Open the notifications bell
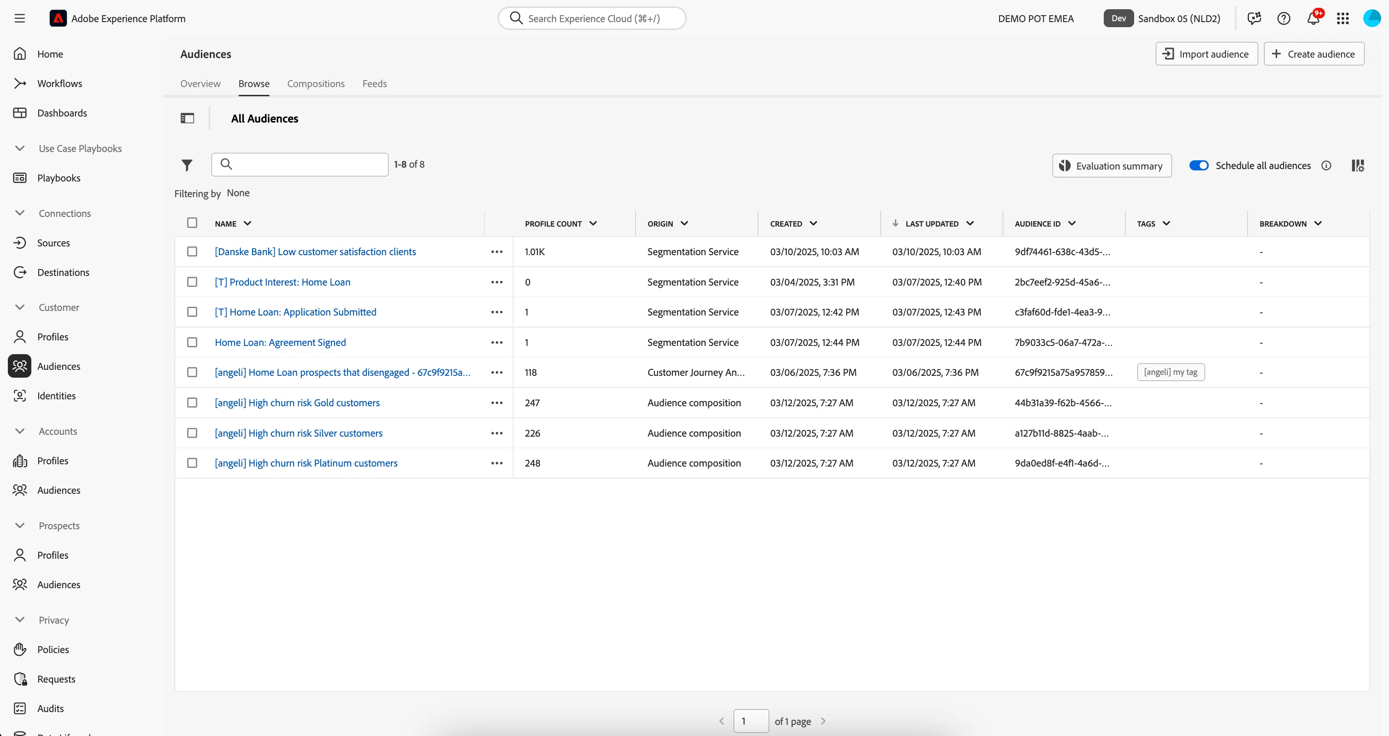Image resolution: width=1389 pixels, height=736 pixels. tap(1313, 18)
